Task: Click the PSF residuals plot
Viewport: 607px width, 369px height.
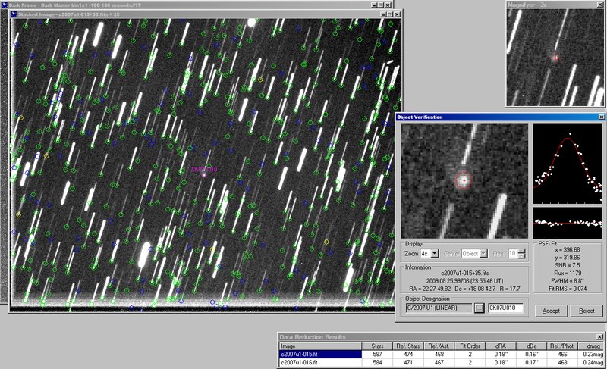Action: coord(568,223)
